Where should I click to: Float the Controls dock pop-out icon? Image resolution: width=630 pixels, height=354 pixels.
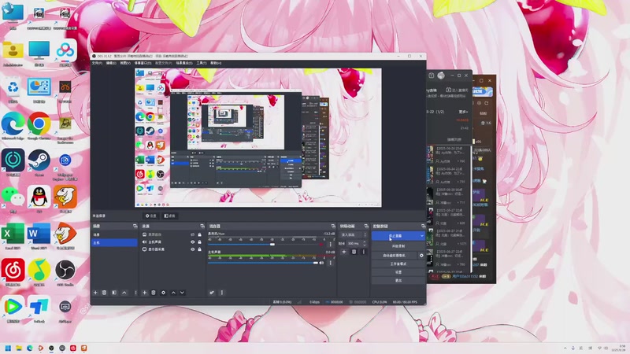pyautogui.click(x=423, y=227)
